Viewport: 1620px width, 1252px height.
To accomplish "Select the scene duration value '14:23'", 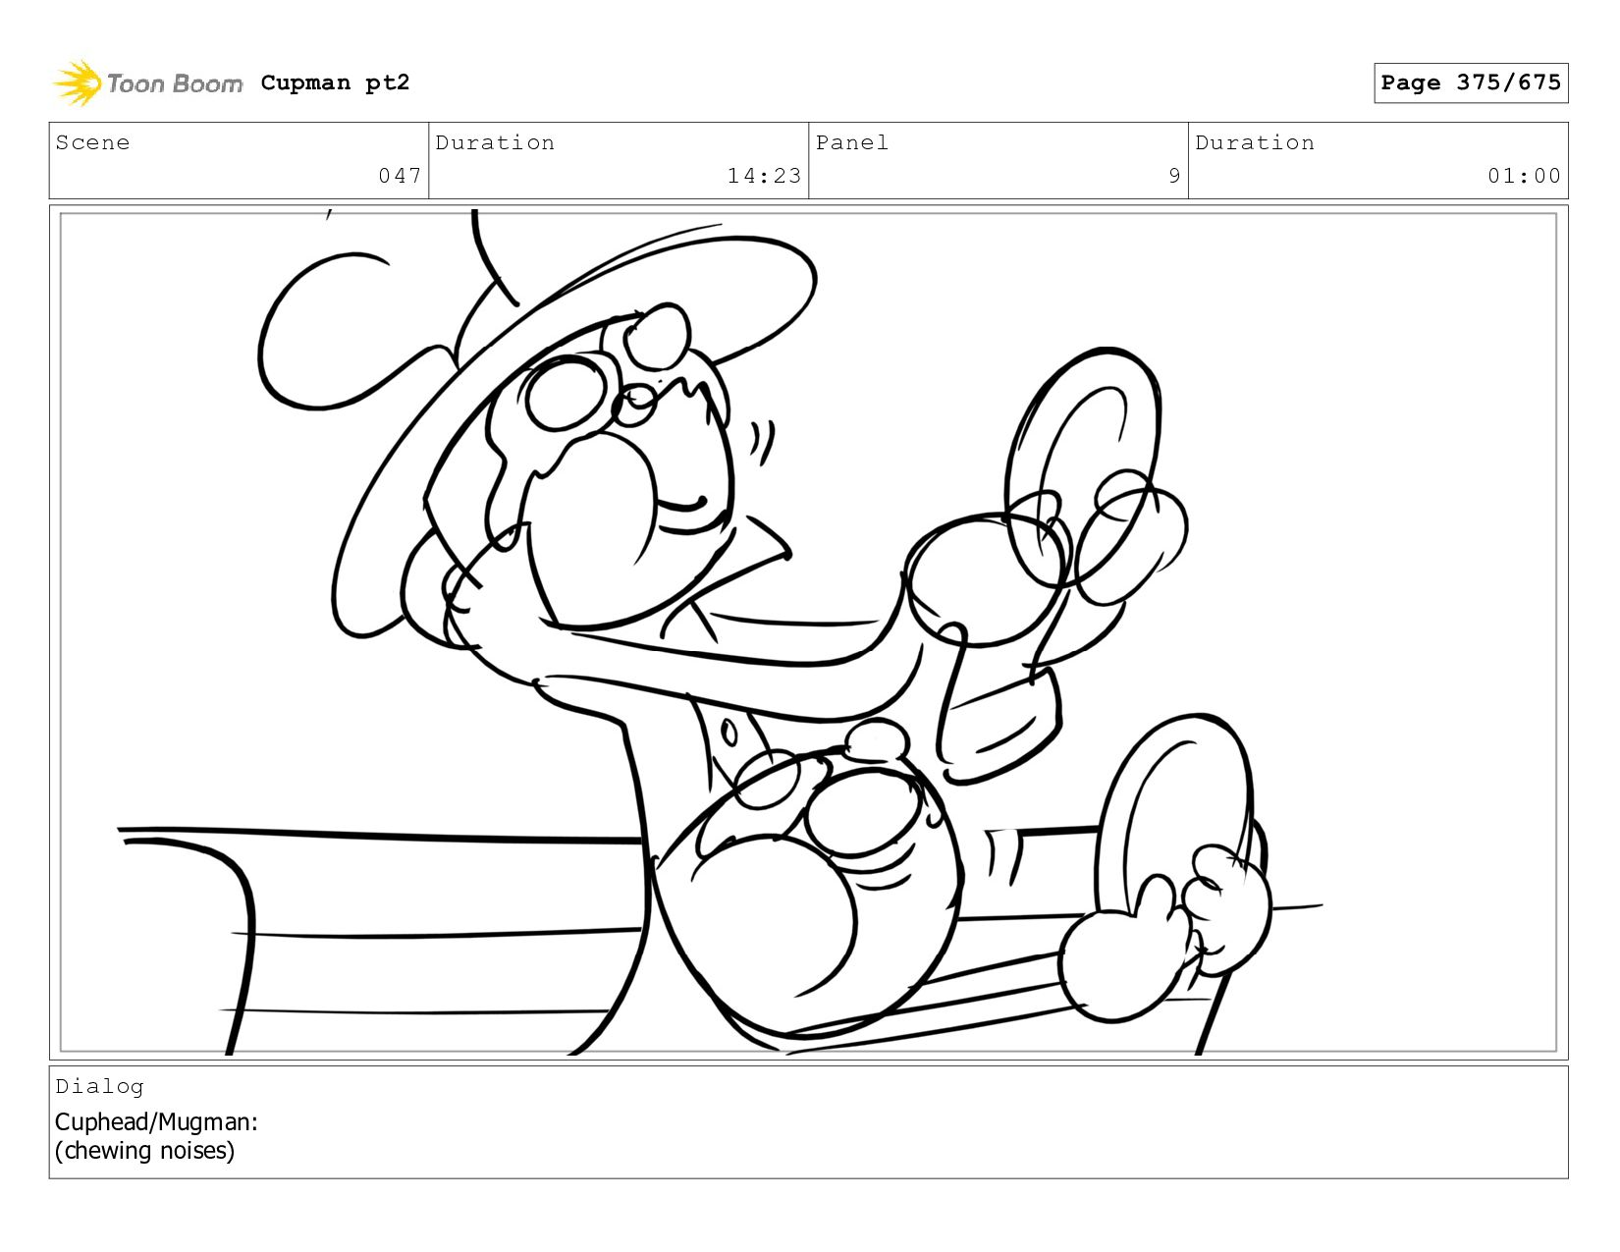I will (x=764, y=176).
